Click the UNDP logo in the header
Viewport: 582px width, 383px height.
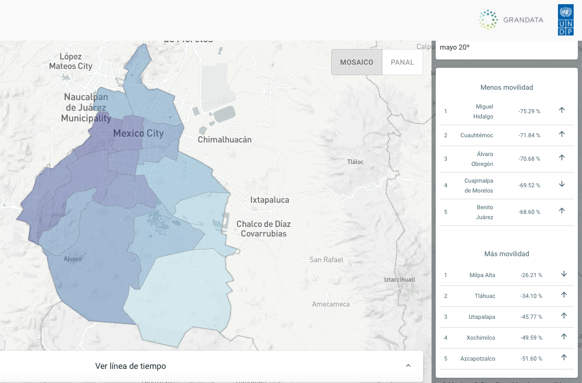coord(565,20)
